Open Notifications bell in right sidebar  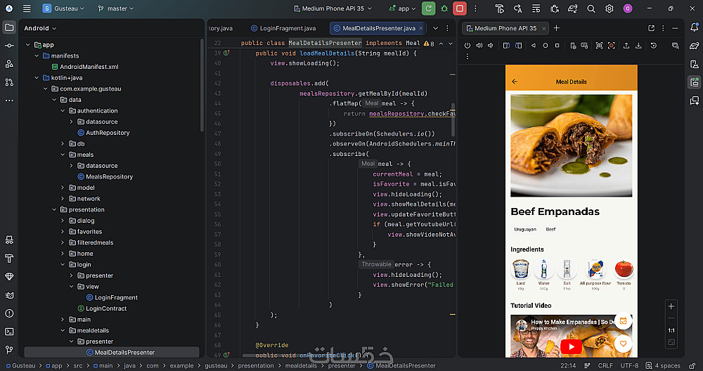(693, 27)
